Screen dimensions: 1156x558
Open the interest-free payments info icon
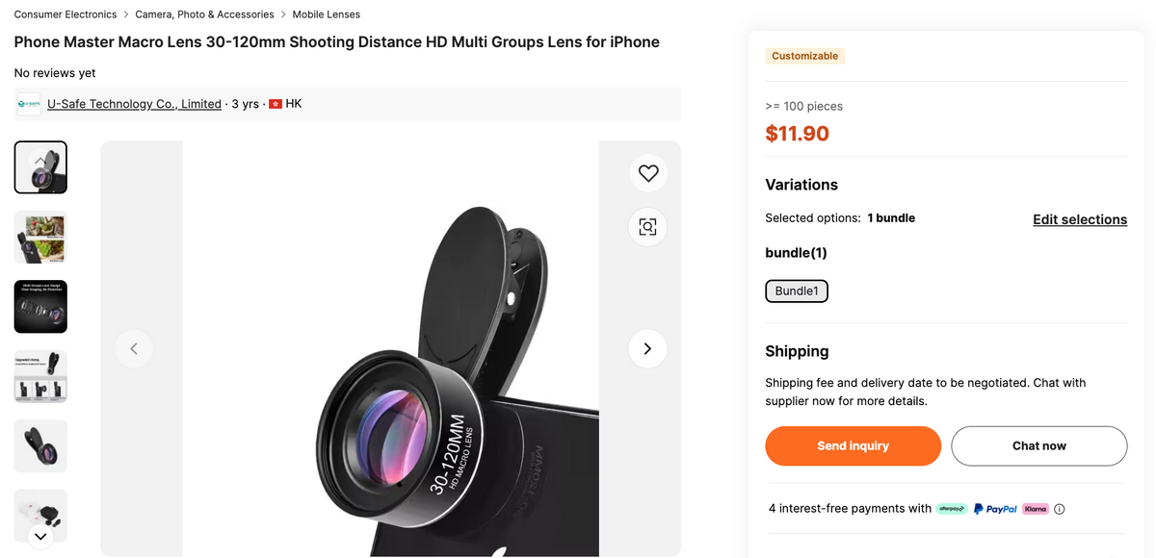coord(1059,508)
